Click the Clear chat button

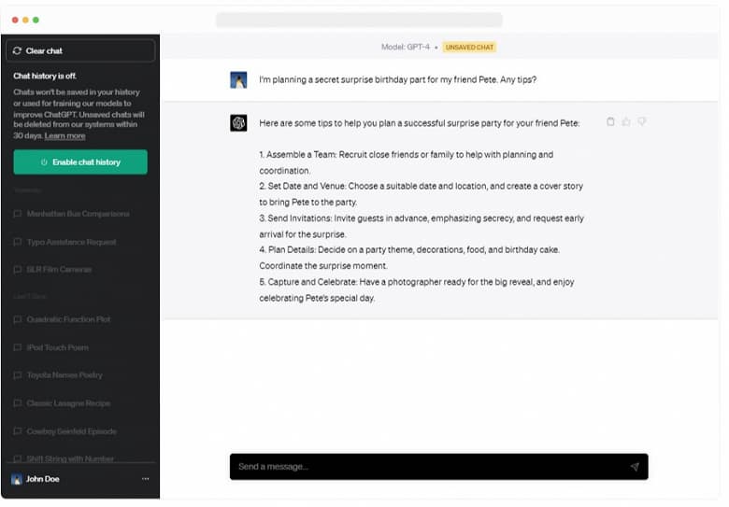click(x=80, y=50)
